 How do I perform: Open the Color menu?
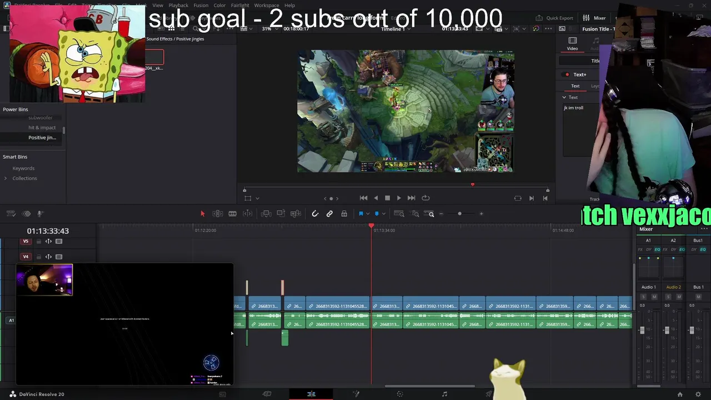tap(220, 6)
